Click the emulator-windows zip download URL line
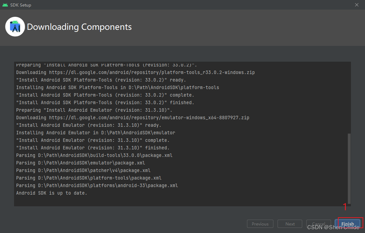365x233 pixels. tap(133, 118)
